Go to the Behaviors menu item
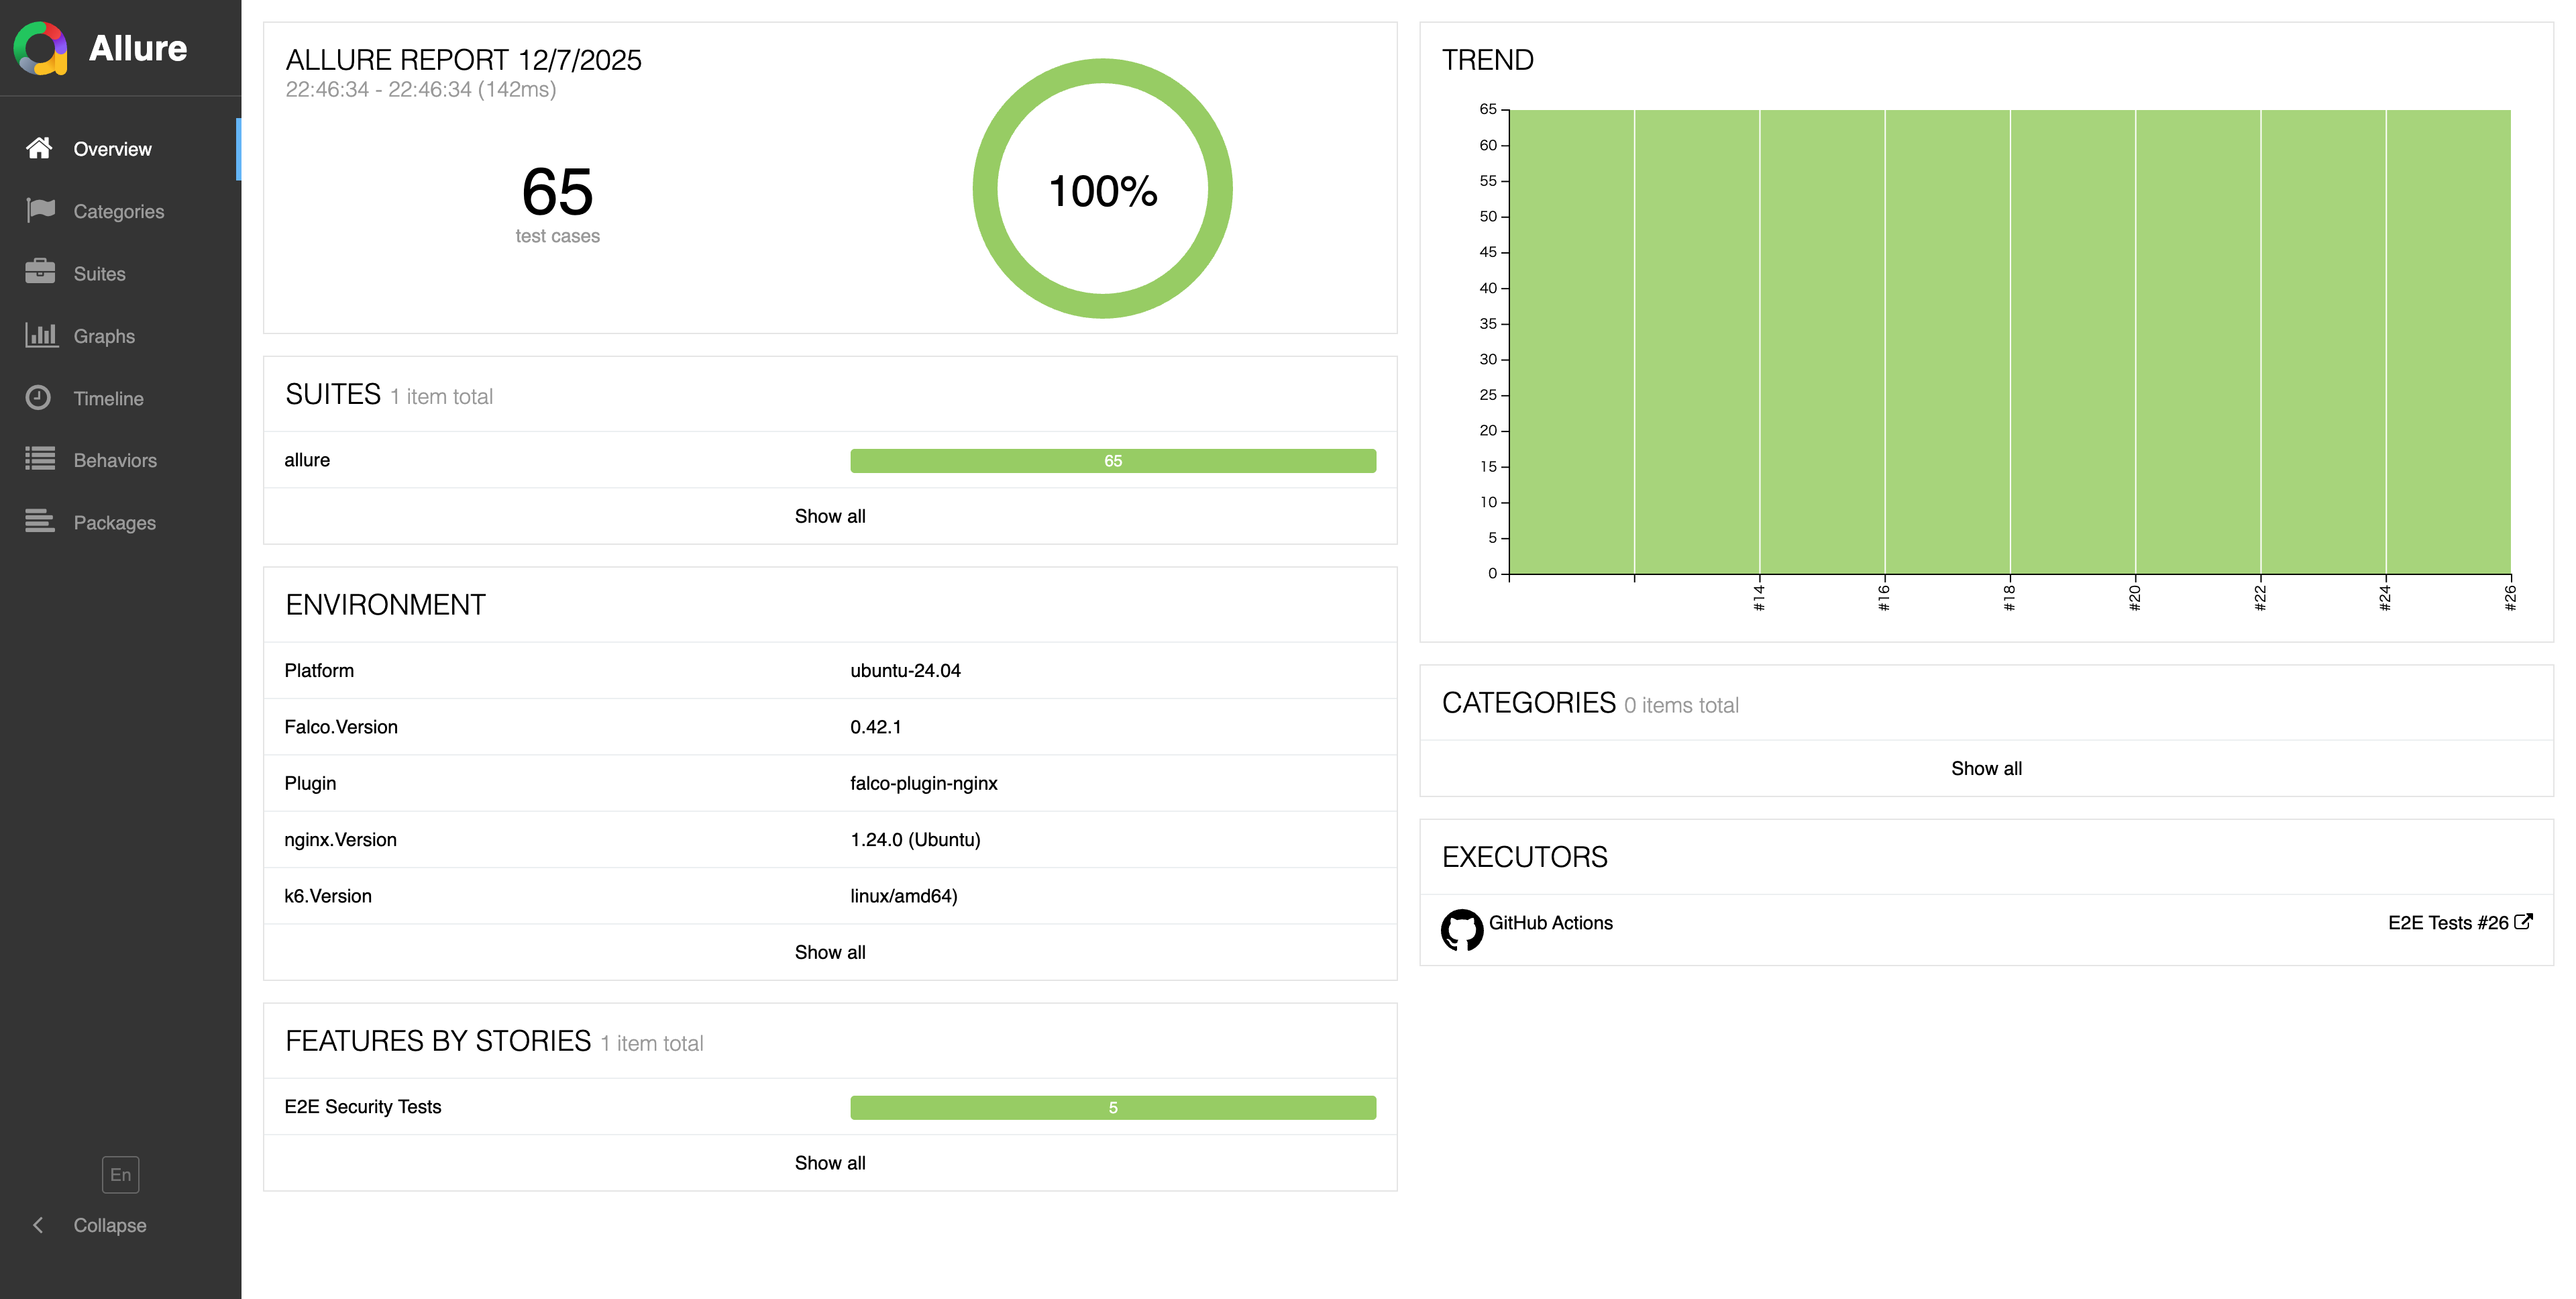Screen dimensions: 2576x1299 pos(114,460)
